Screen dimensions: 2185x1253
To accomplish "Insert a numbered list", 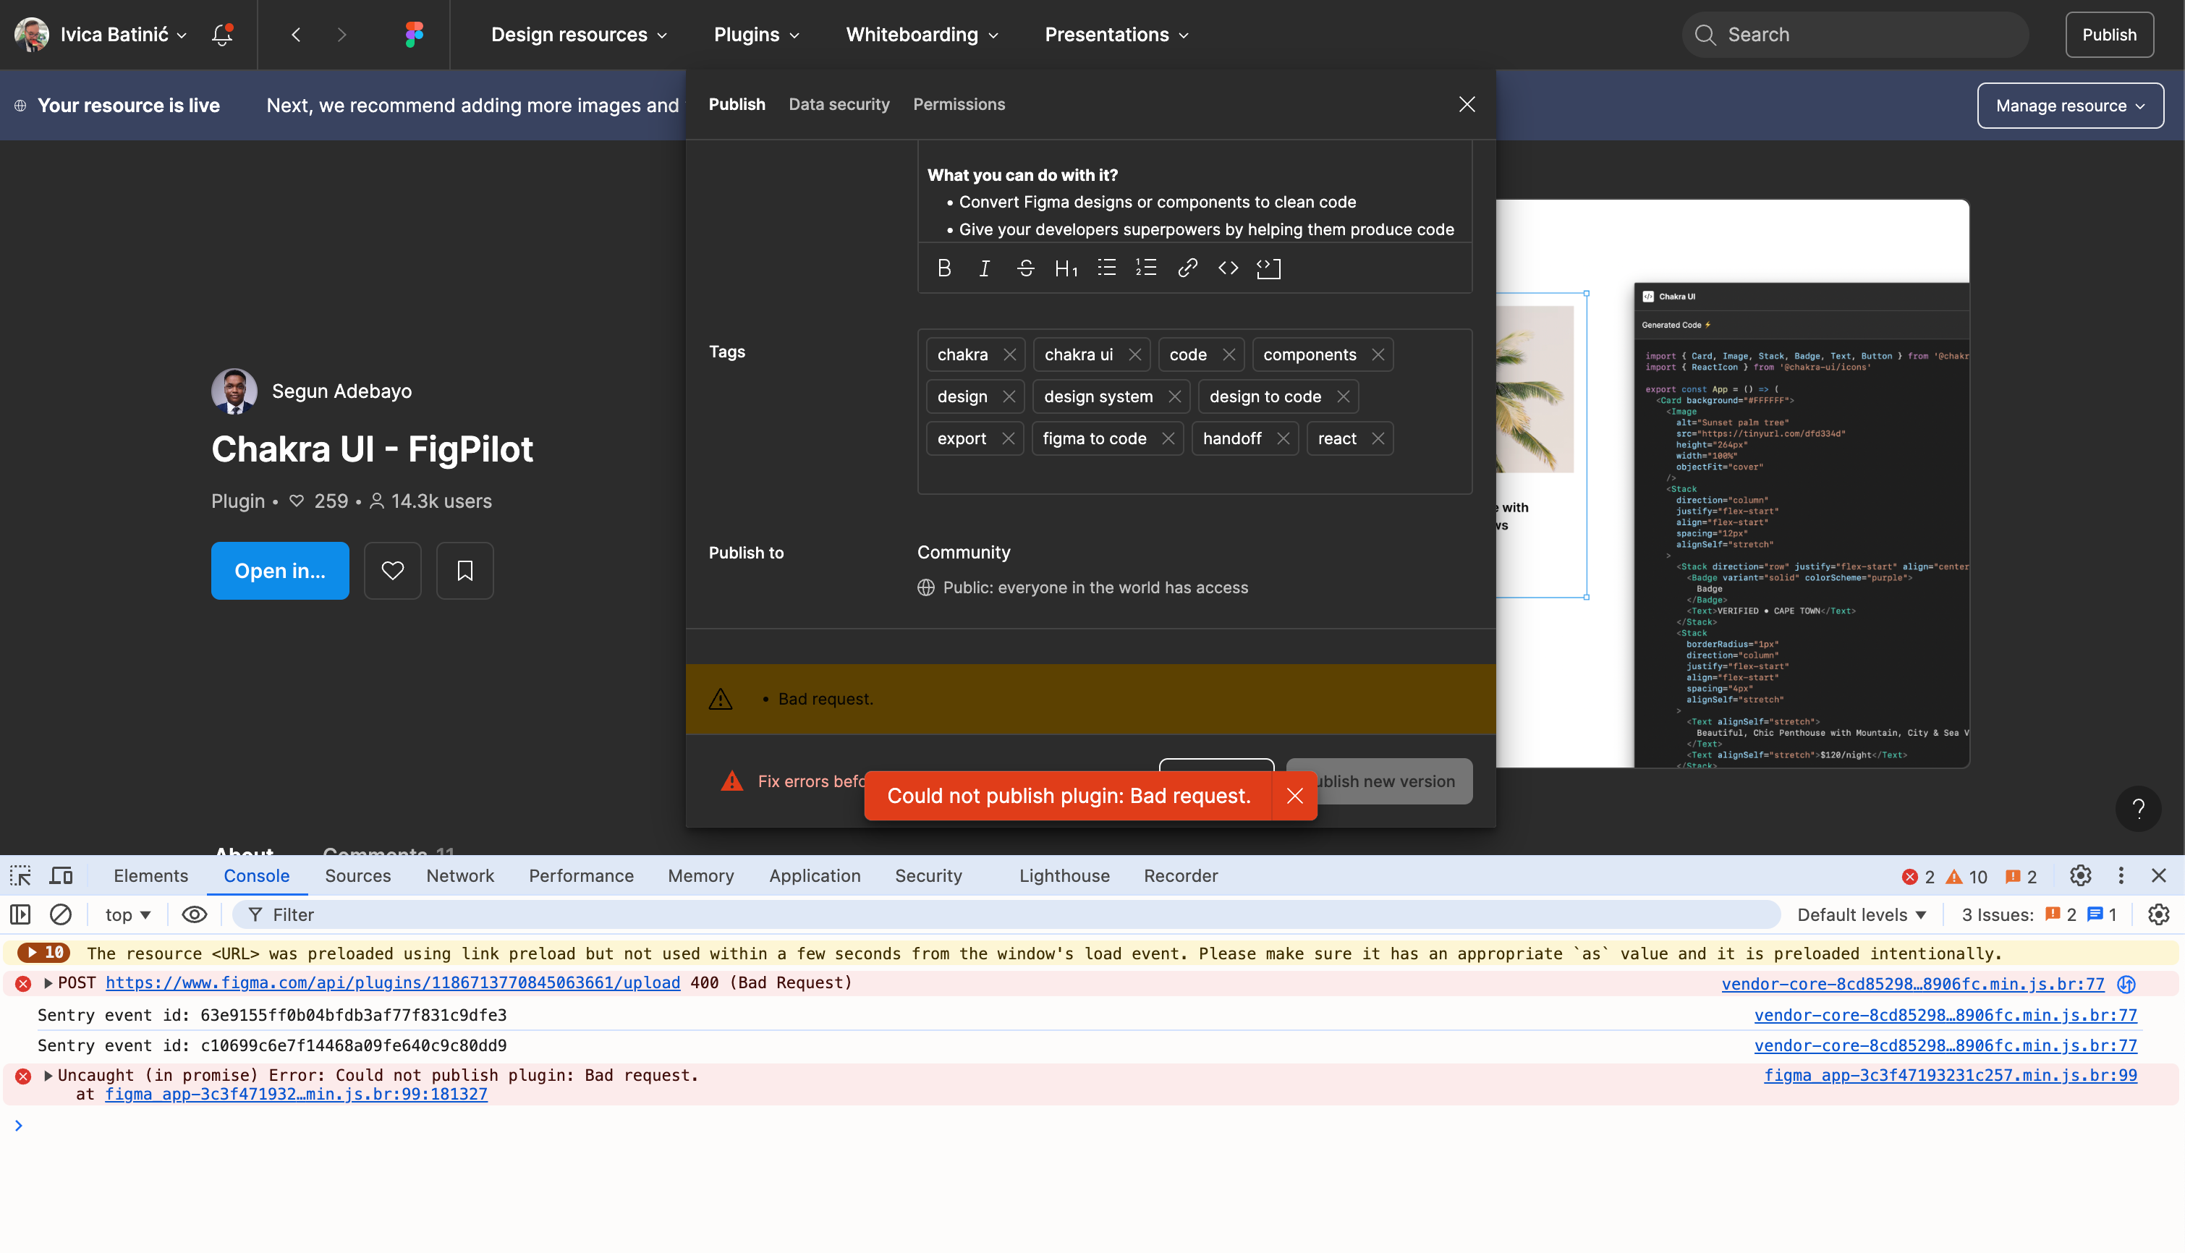I will [1146, 268].
